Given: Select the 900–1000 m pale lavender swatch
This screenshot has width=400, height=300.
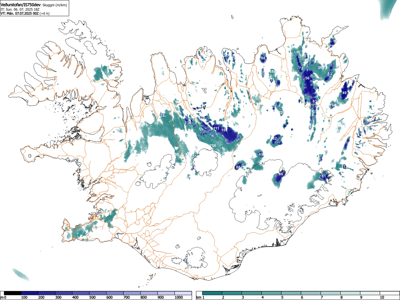Looking at the screenshot, I should pyautogui.click(x=166, y=293).
